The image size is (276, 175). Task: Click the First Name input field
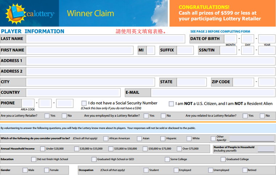pos(80,50)
